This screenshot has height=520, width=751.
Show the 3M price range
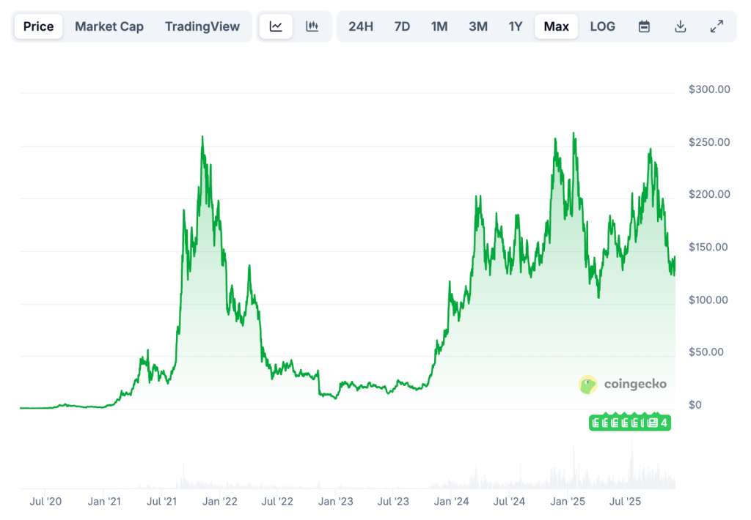tap(478, 26)
